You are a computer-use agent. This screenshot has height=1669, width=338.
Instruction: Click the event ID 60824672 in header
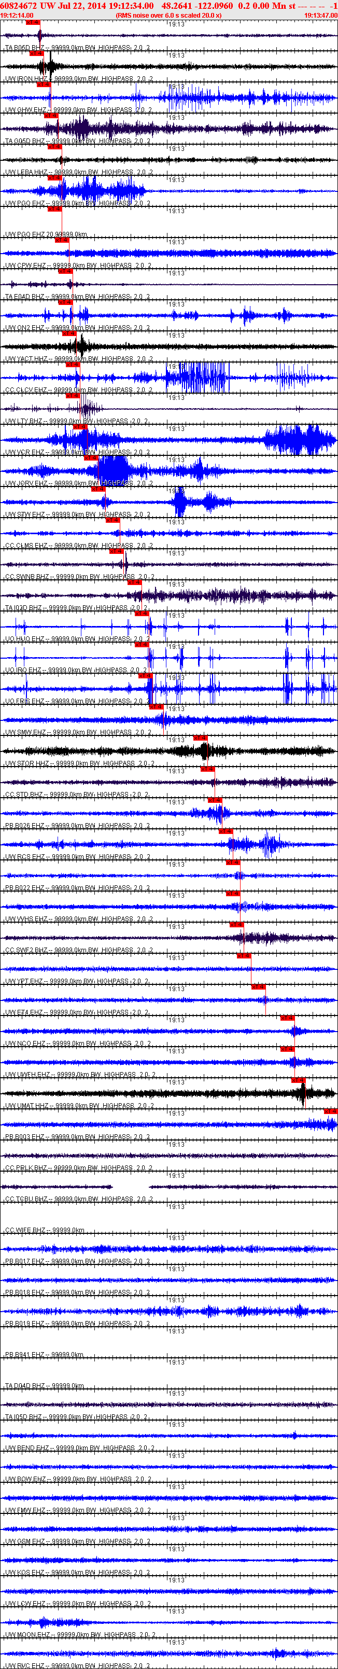pyautogui.click(x=19, y=5)
